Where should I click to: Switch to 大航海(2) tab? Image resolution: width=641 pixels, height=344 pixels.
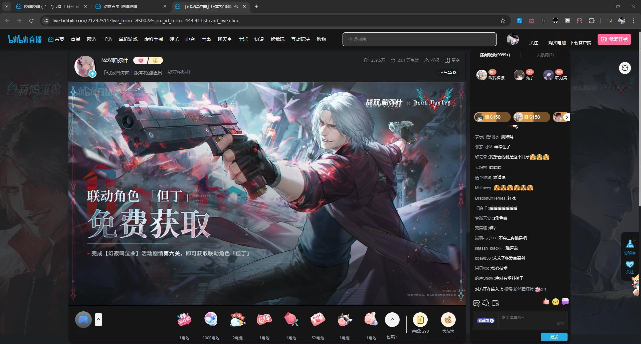pos(545,55)
